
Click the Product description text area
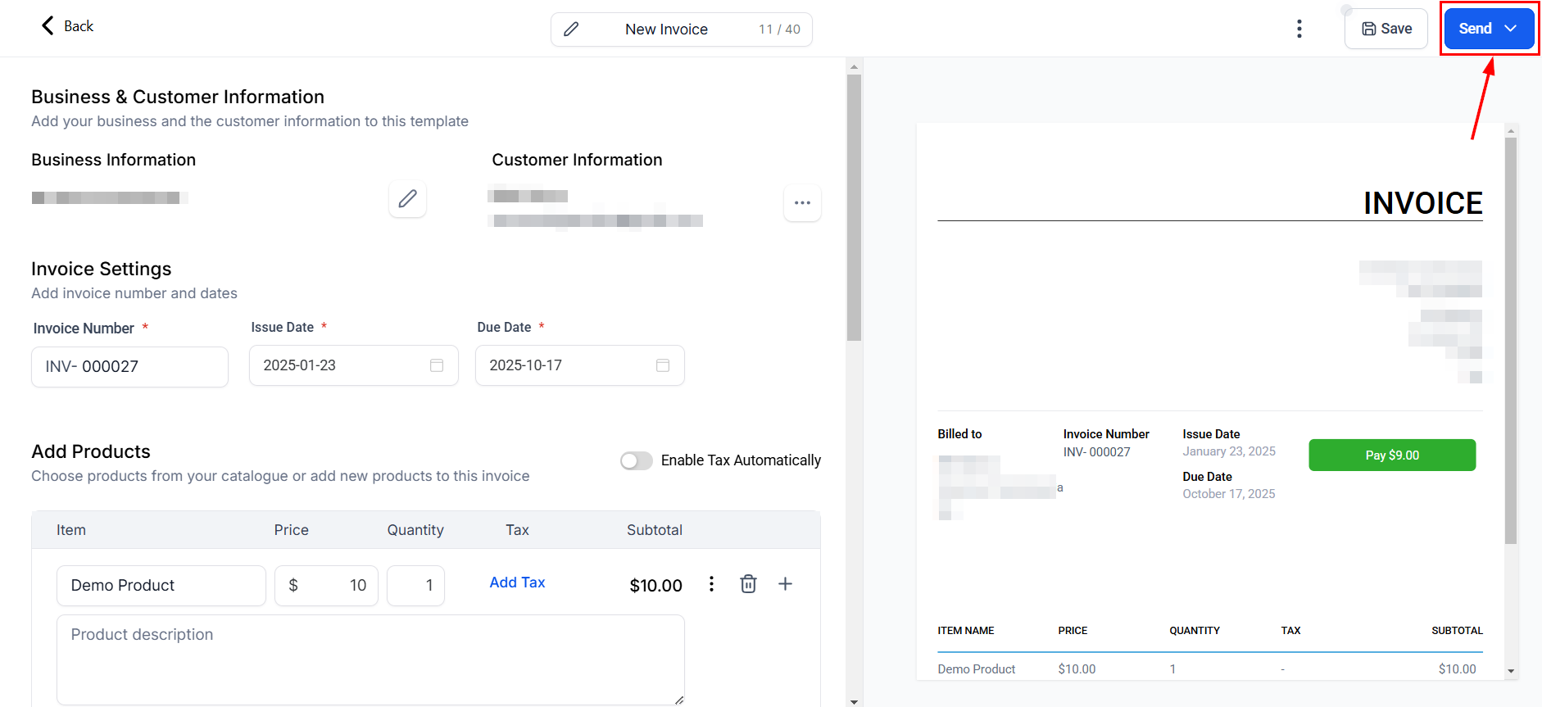(x=370, y=660)
